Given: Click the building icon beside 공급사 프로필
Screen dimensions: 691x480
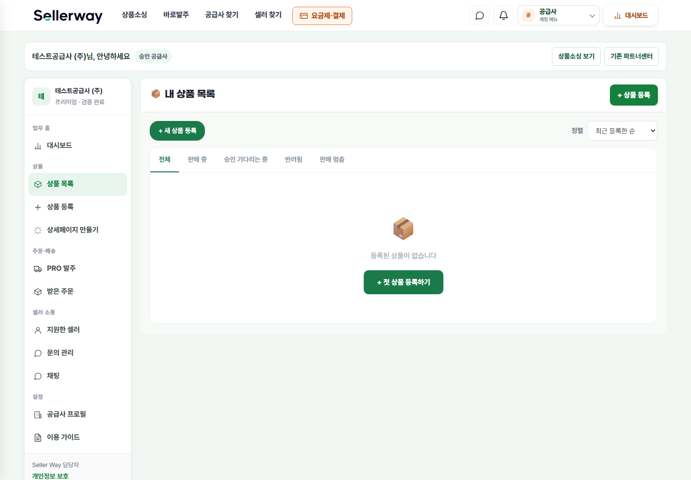Looking at the screenshot, I should (x=38, y=415).
